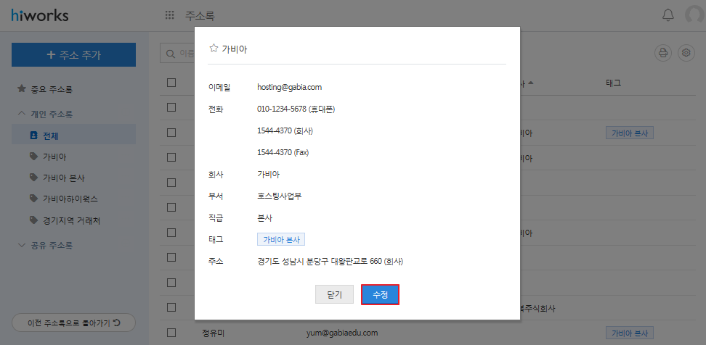The width and height of the screenshot is (706, 345).
Task: Click the 닫기 close button
Action: [334, 294]
